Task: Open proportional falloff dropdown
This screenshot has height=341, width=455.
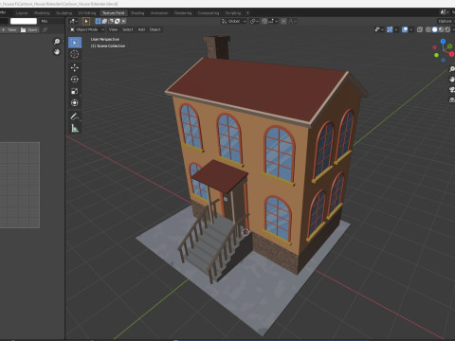Action: [292, 21]
